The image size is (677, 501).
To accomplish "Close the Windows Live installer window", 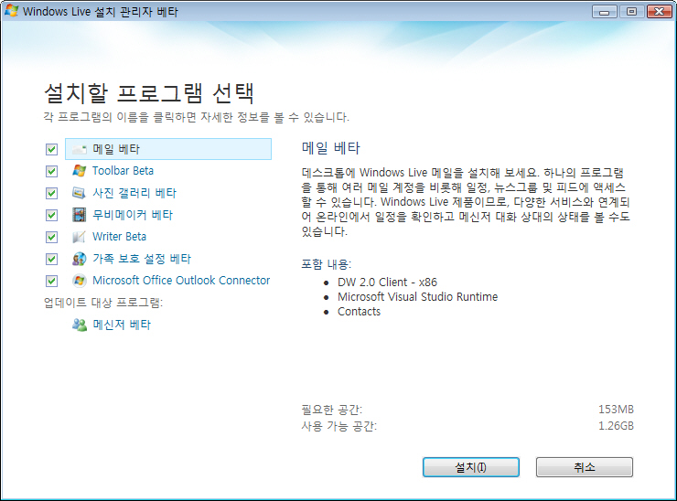I will 659,12.
